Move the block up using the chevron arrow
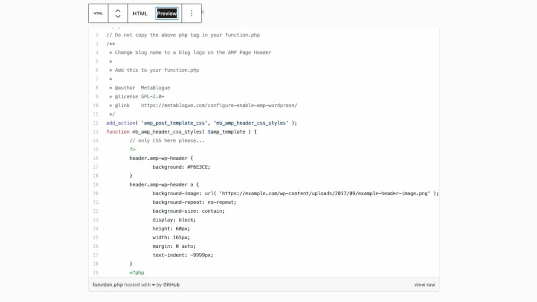This screenshot has height=302, width=537. click(118, 9)
